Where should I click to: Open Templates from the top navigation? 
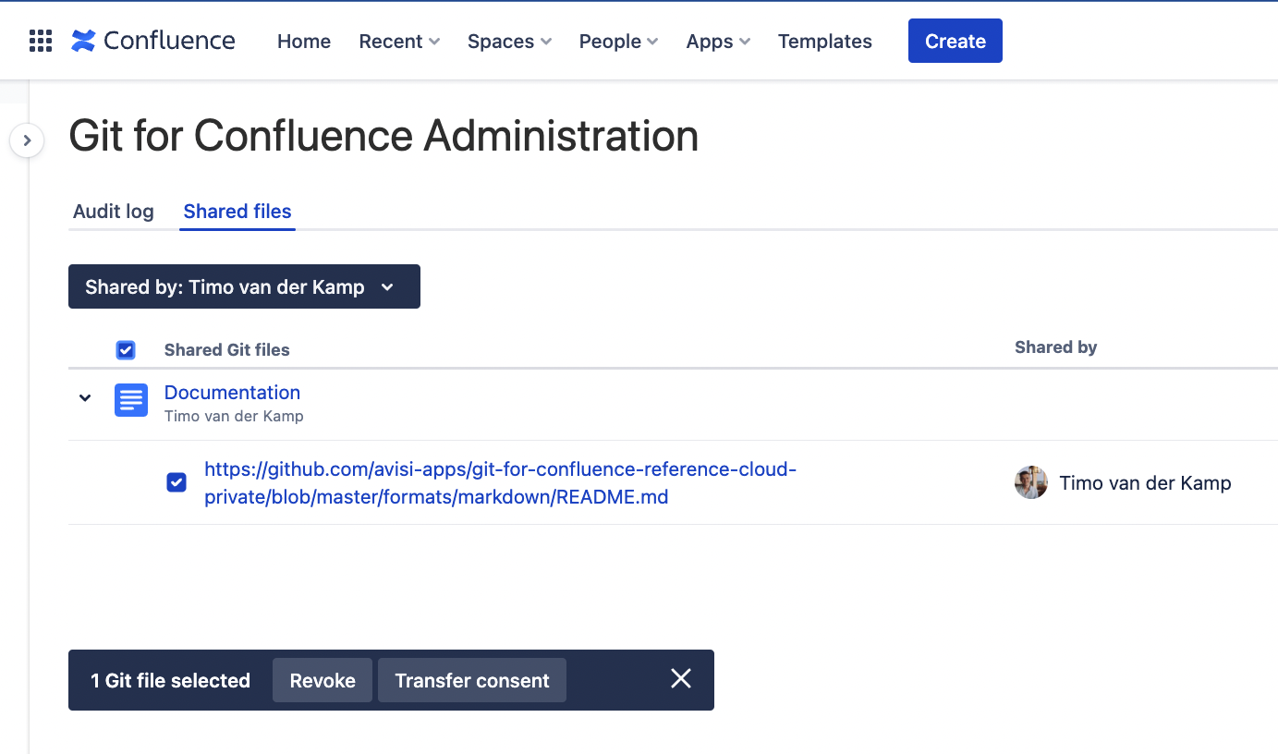pos(824,42)
